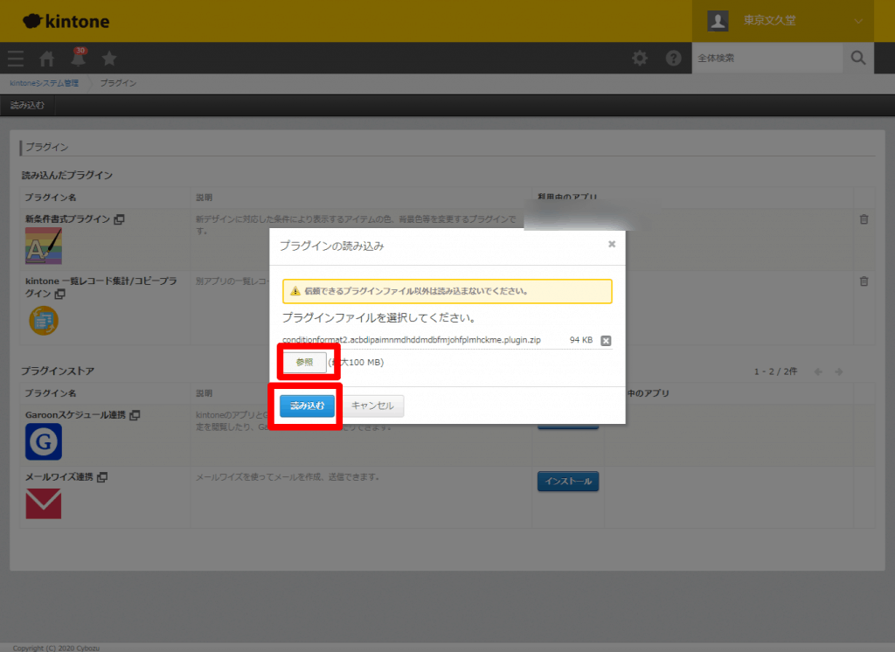The height and width of the screenshot is (652, 895).
Task: Open notifications bell with 30 badge
Action: [79, 59]
